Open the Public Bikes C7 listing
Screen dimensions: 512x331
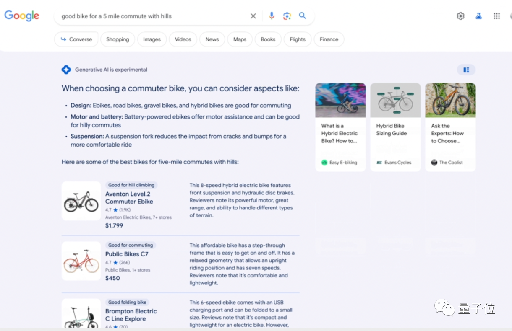click(x=127, y=254)
